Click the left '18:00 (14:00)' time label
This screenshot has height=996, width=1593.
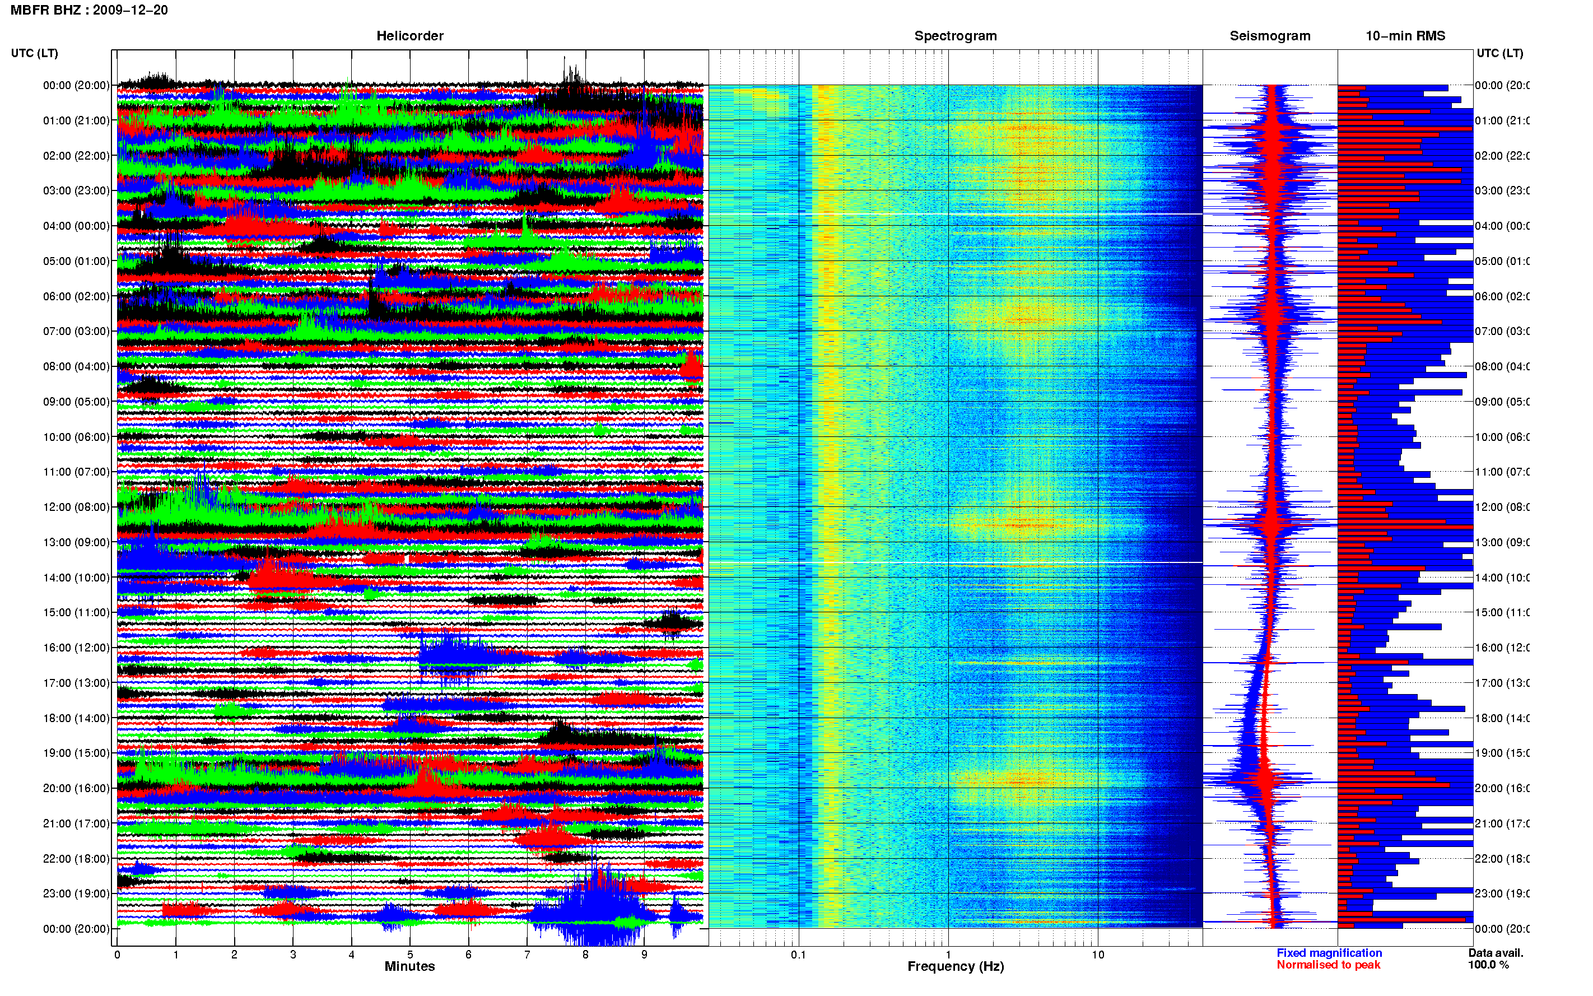(76, 718)
